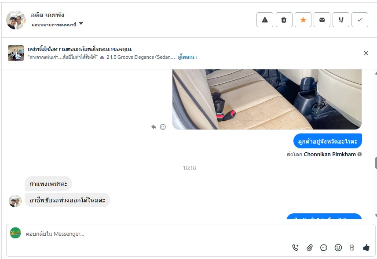Open payment request baht icon
Viewport: 377px width, 259px height.
(352, 248)
